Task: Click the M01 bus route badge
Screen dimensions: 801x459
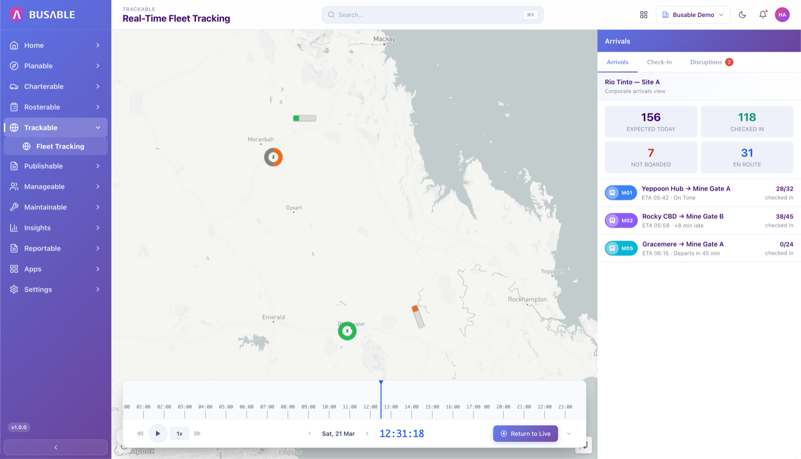Action: [x=621, y=193]
